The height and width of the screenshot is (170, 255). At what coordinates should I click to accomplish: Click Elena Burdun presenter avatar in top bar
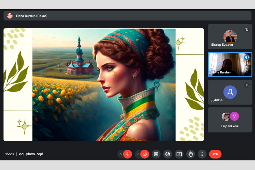[x=10, y=16]
